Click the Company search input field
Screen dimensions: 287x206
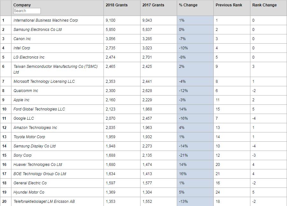click(x=27, y=11)
